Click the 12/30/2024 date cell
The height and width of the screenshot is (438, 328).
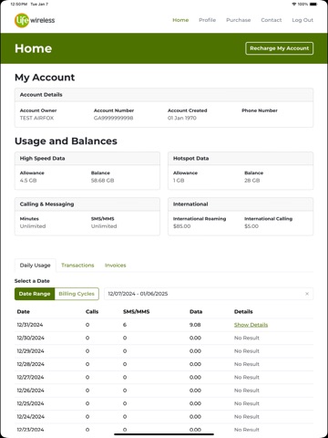[x=30, y=338]
